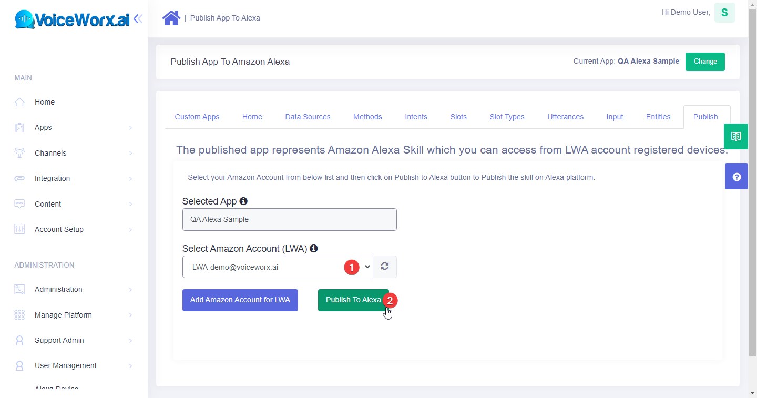Click the Manage Platform grid icon
This screenshot has height=398, width=757.
pyautogui.click(x=19, y=315)
